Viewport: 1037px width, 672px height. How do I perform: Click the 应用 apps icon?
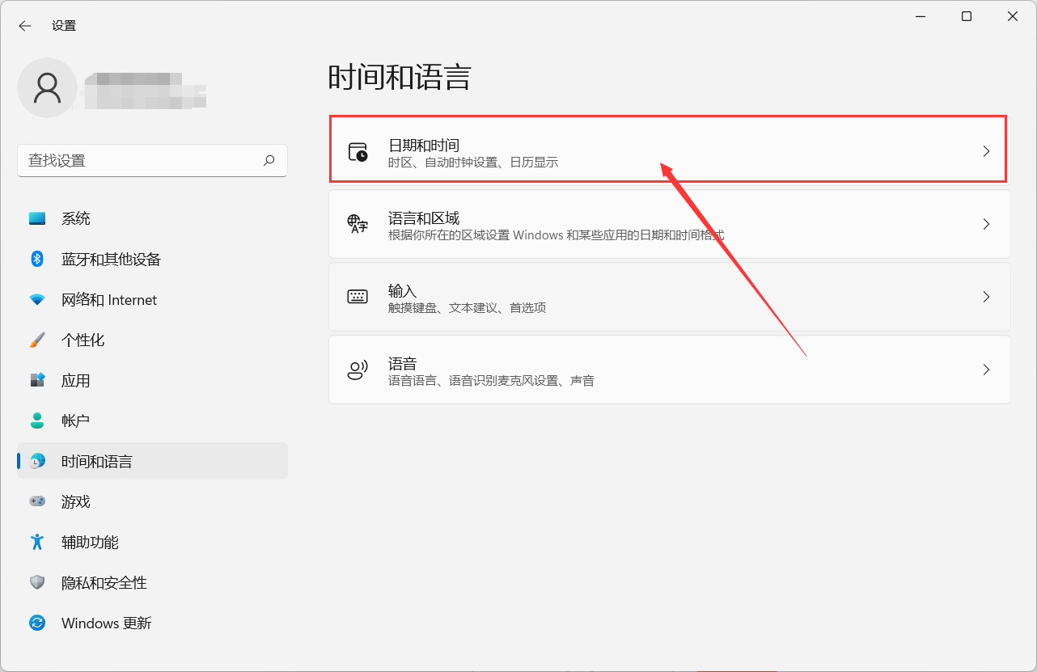pos(37,380)
